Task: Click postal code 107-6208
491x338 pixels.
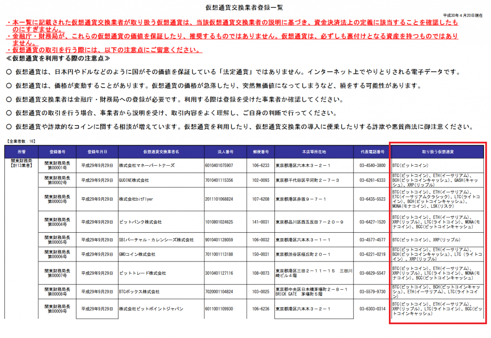Action: click(260, 199)
